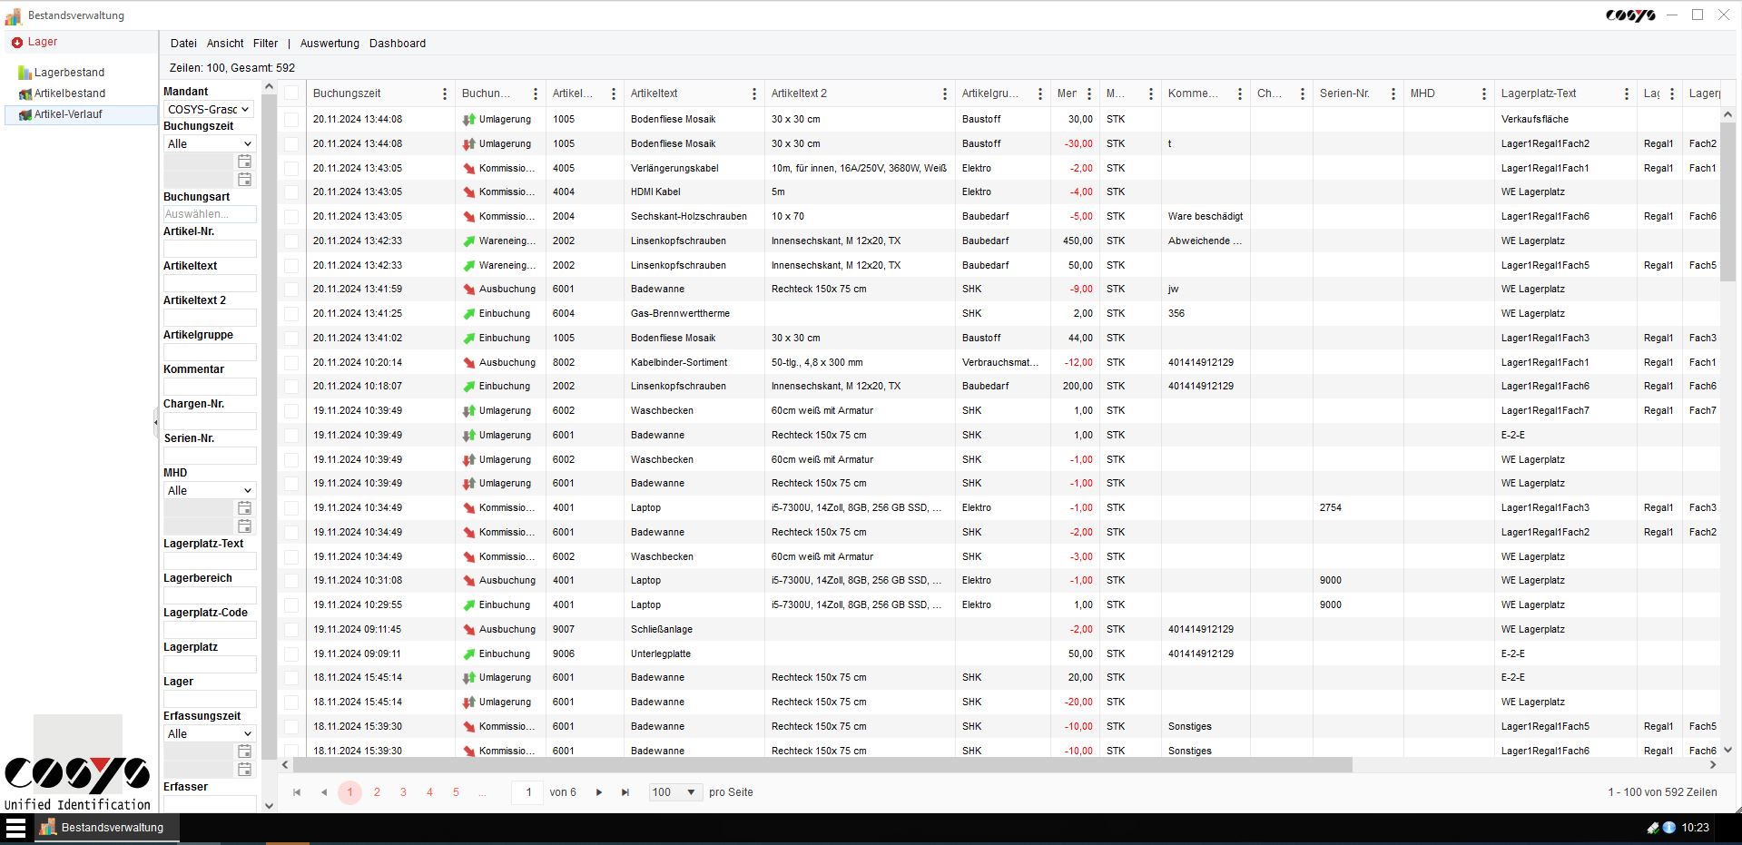The image size is (1742, 845).
Task: Open the taskbar start menu icon
Action: click(x=15, y=828)
